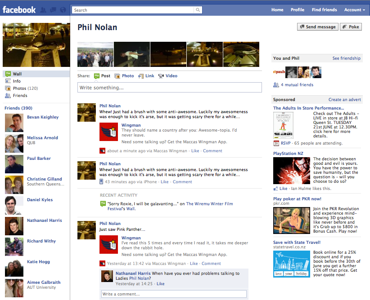Open messages icon in top bar
The image size is (370, 300).
pyautogui.click(x=53, y=10)
